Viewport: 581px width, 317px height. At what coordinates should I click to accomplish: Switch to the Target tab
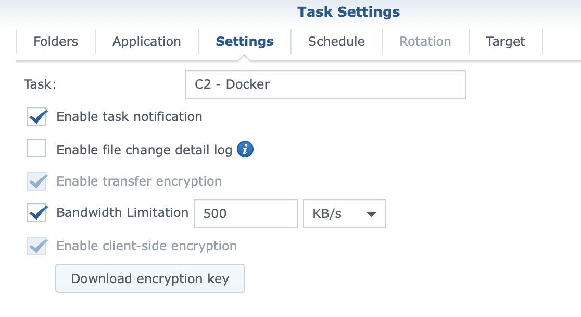[506, 42]
